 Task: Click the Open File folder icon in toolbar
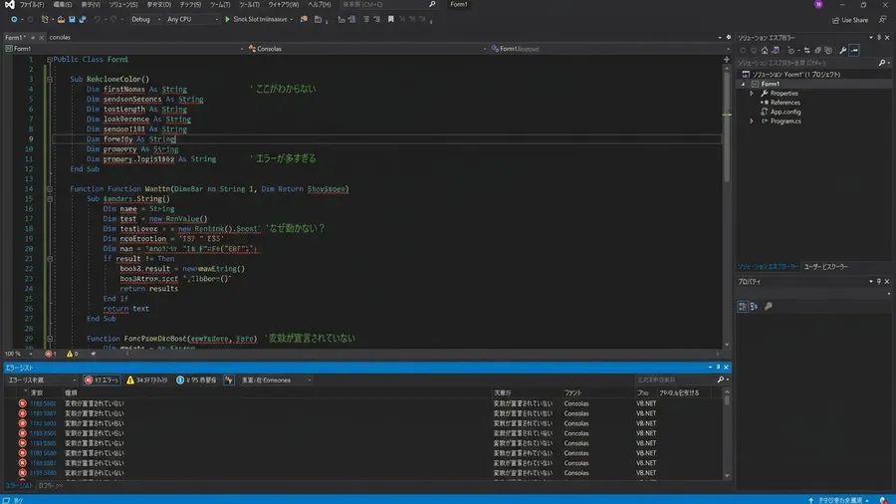(61, 20)
